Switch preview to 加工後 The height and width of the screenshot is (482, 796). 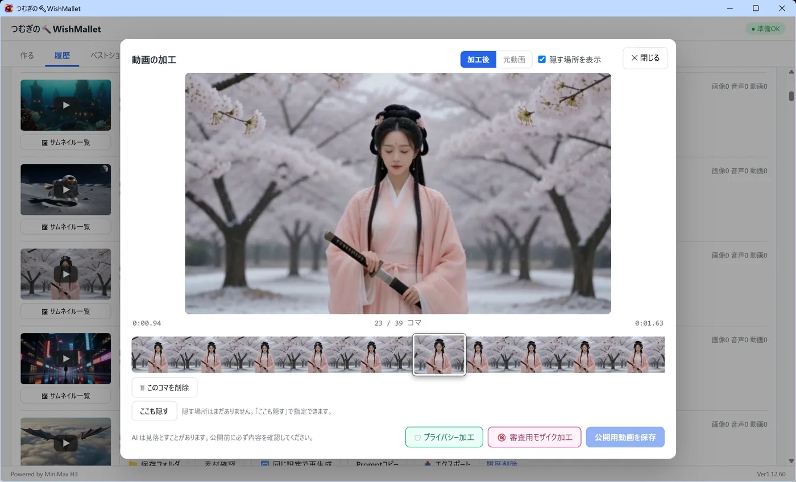point(478,59)
